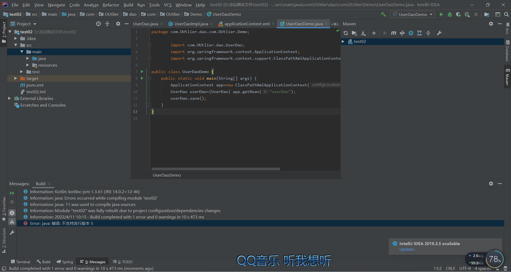Click the run gutter arrow beside main method
Screen dimensions: 511x272
[142, 78]
